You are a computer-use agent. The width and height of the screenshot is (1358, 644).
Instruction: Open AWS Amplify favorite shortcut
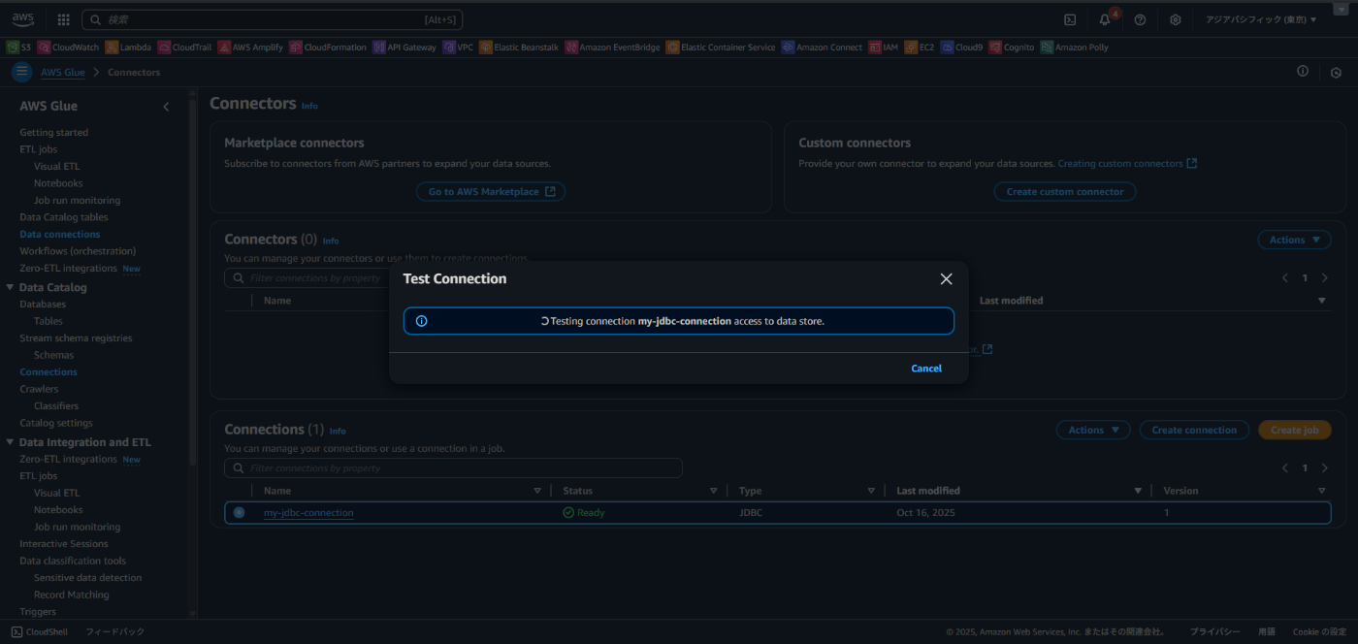point(251,47)
